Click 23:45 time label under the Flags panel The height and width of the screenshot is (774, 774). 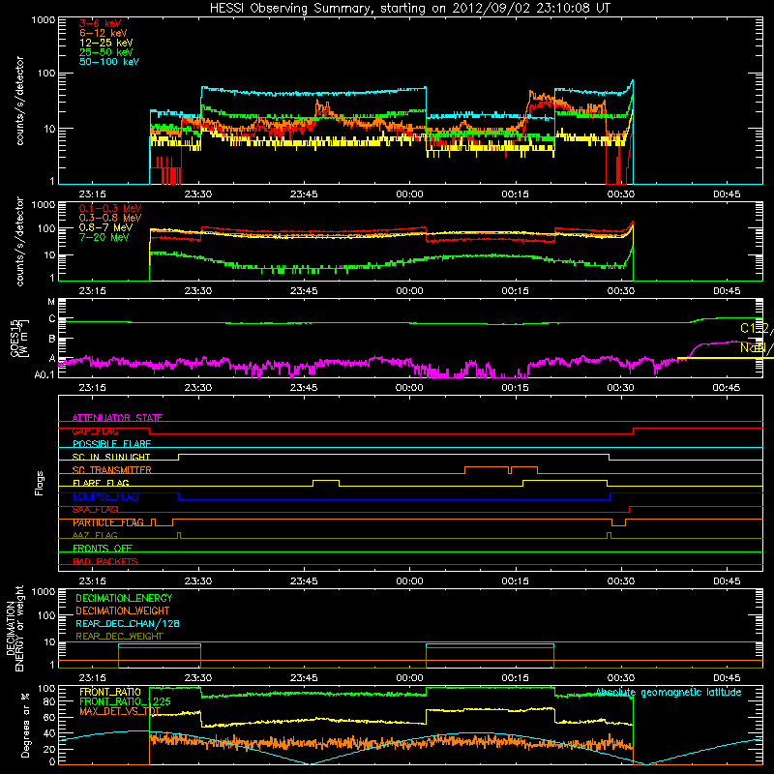(x=304, y=581)
